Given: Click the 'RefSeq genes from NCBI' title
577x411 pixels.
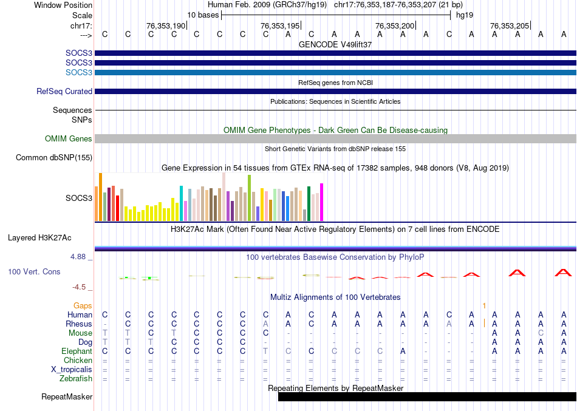Looking at the screenshot, I should (x=335, y=83).
